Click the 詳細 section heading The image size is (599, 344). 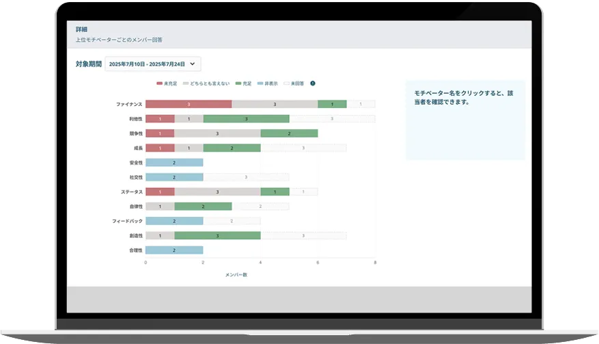click(x=81, y=29)
